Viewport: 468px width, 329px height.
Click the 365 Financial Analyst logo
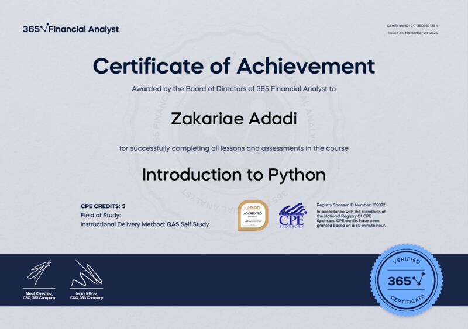coord(70,29)
